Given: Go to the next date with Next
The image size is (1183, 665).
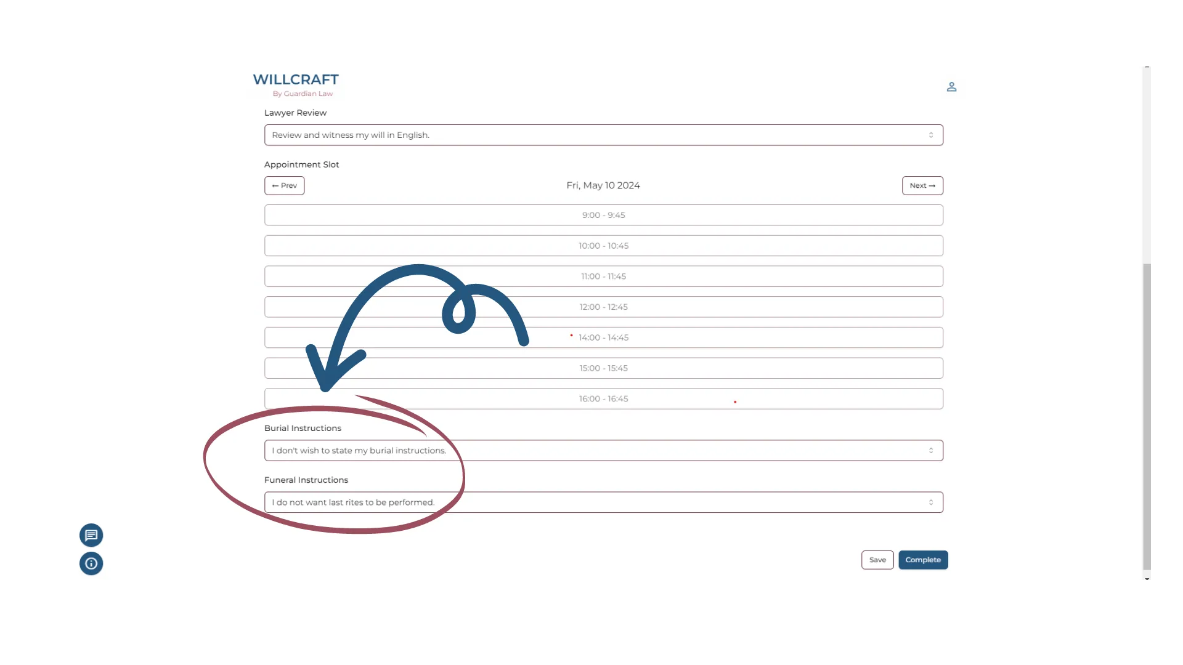Looking at the screenshot, I should [922, 185].
